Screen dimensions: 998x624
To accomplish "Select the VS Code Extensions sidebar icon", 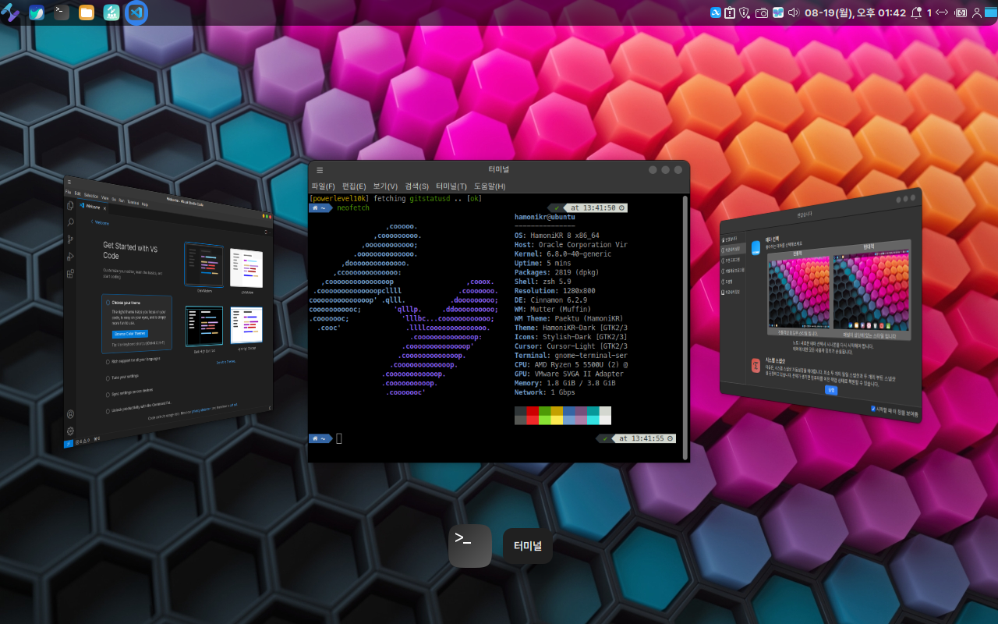I will click(70, 274).
